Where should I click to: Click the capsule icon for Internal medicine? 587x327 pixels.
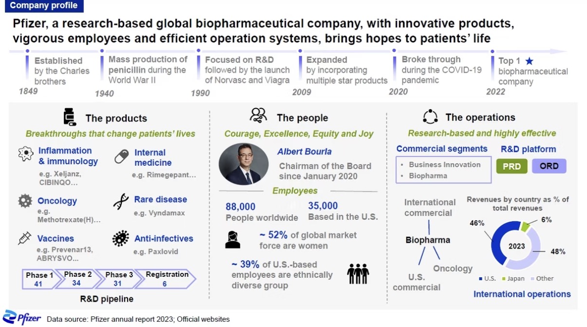pos(121,157)
